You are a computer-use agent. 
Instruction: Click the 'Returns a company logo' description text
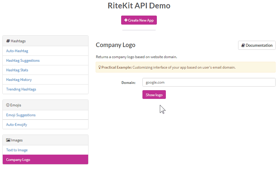click(x=136, y=57)
